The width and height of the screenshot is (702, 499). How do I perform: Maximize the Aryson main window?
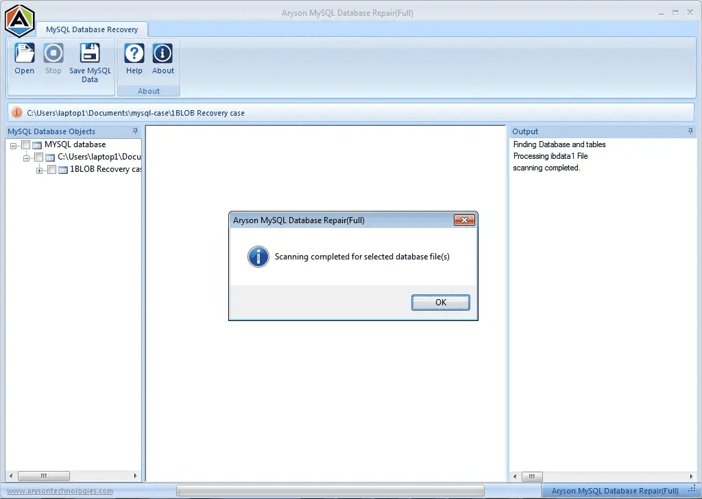coord(675,13)
